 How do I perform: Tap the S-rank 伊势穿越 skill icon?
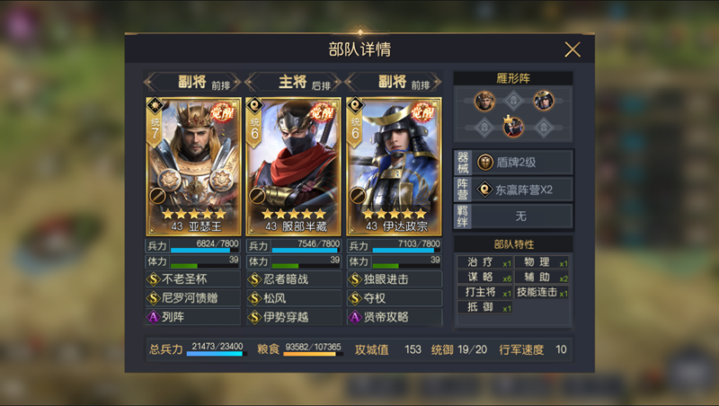(254, 317)
